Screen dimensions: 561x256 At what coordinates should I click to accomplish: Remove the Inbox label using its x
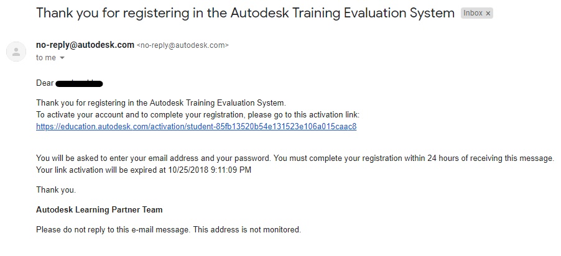coord(488,13)
